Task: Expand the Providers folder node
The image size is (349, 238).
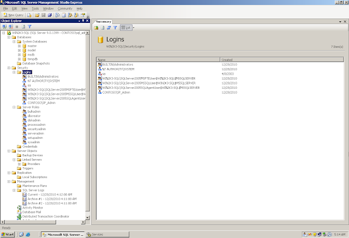Action: point(19,164)
